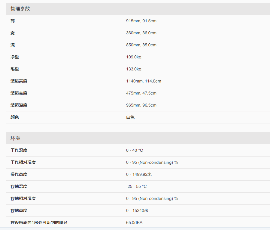The height and width of the screenshot is (230, 270).
Task: Click the 装运高度 row label
Action: [x=19, y=81]
